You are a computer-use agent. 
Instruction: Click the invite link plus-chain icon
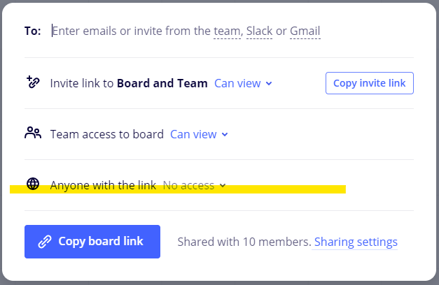click(x=33, y=82)
